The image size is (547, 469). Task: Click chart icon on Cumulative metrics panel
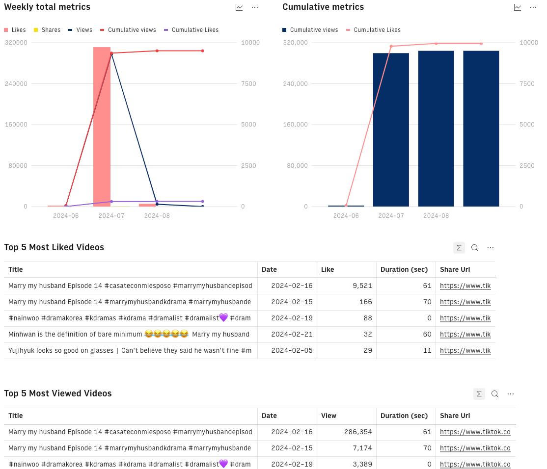(518, 7)
